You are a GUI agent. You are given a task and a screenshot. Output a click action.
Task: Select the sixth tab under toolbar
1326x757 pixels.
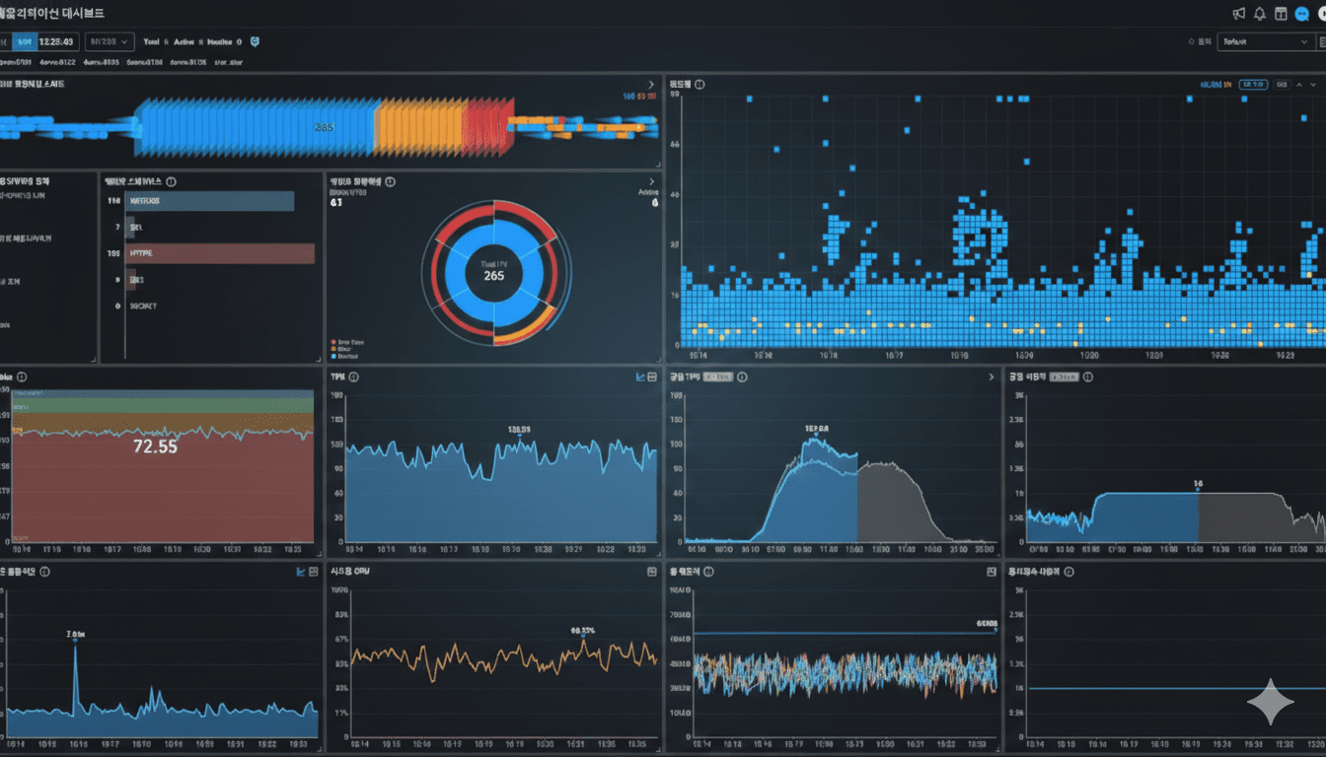pos(229,62)
